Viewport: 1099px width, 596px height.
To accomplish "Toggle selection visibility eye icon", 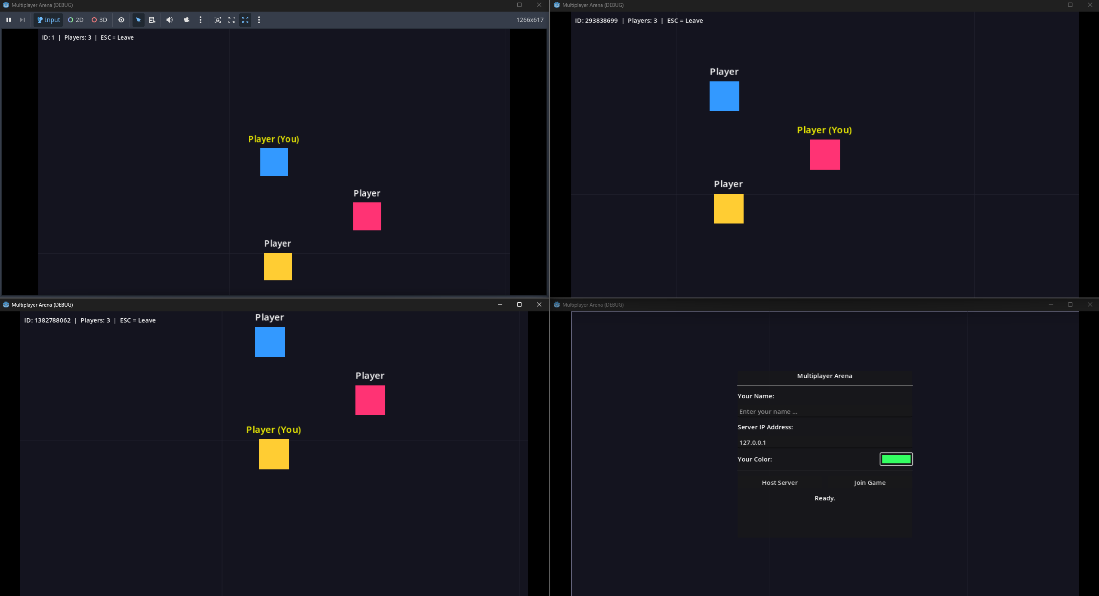I will point(121,20).
